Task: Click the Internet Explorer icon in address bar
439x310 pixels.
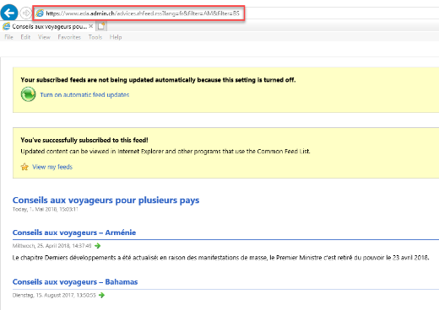Action: point(40,13)
